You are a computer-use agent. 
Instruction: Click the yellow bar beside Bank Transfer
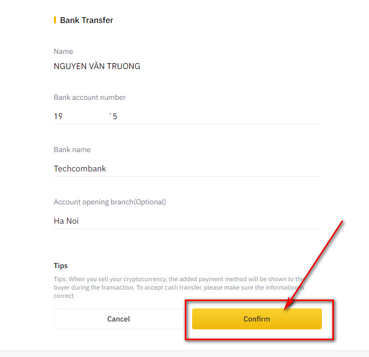(x=55, y=20)
